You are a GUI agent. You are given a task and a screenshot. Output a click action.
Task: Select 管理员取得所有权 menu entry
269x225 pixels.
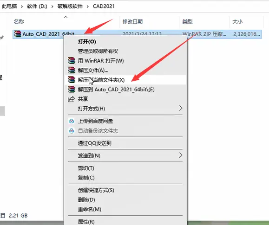pyautogui.click(x=125, y=51)
